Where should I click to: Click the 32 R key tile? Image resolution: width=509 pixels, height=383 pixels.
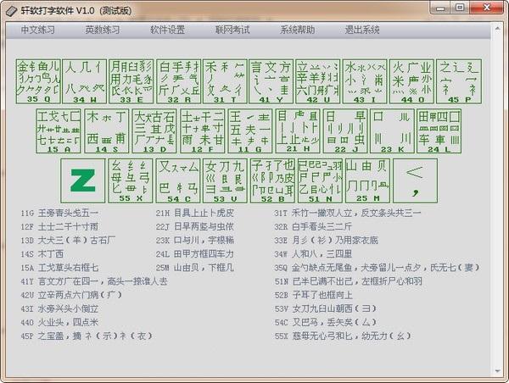178,81
